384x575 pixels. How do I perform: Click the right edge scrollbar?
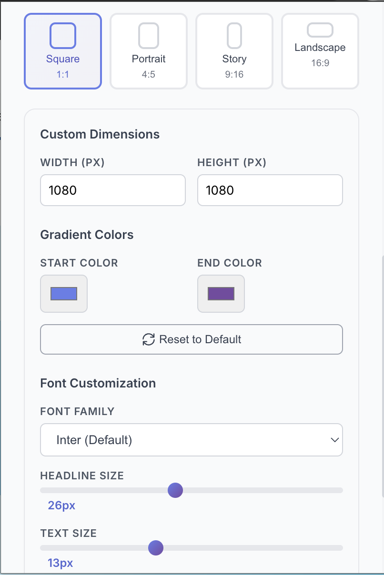tap(382, 376)
